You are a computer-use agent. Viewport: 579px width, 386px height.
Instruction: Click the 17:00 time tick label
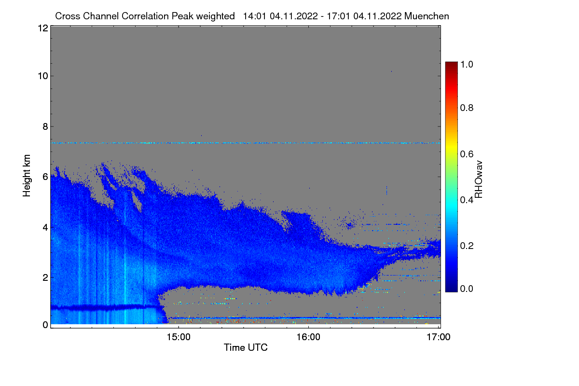(x=438, y=337)
